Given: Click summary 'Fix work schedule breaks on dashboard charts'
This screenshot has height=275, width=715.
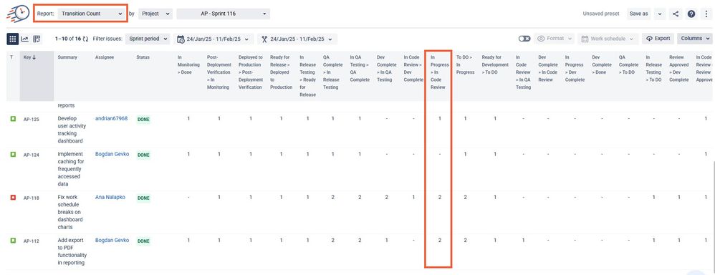Looking at the screenshot, I should click(70, 212).
